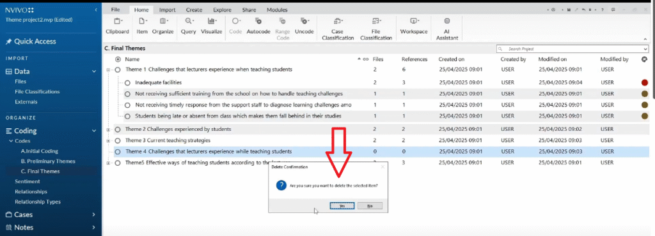Select the Uncode tool
655x236 pixels.
[304, 26]
